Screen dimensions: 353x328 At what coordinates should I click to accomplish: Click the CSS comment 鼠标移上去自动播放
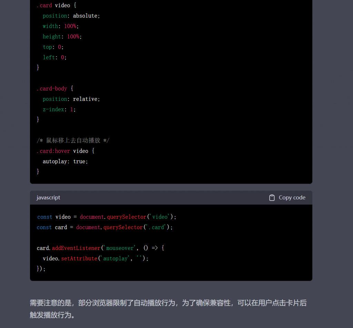[73, 141]
